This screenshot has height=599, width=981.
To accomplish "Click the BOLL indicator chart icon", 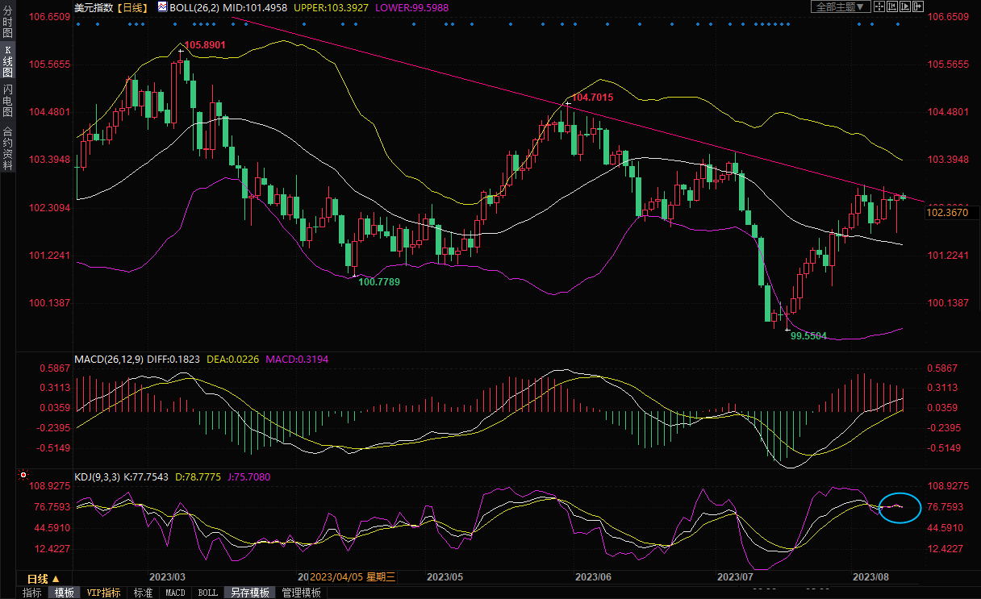I will 163,6.
